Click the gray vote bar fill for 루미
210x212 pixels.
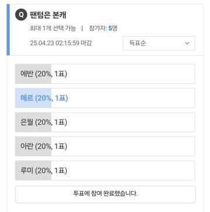[33, 171]
